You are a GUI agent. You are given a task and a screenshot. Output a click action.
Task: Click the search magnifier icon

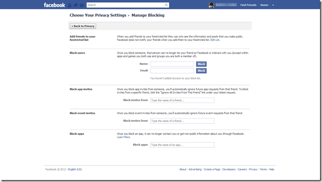click(166, 5)
